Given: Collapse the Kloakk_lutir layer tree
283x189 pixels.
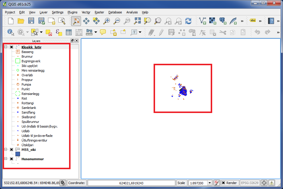Looking at the screenshot, I should 6,47.
